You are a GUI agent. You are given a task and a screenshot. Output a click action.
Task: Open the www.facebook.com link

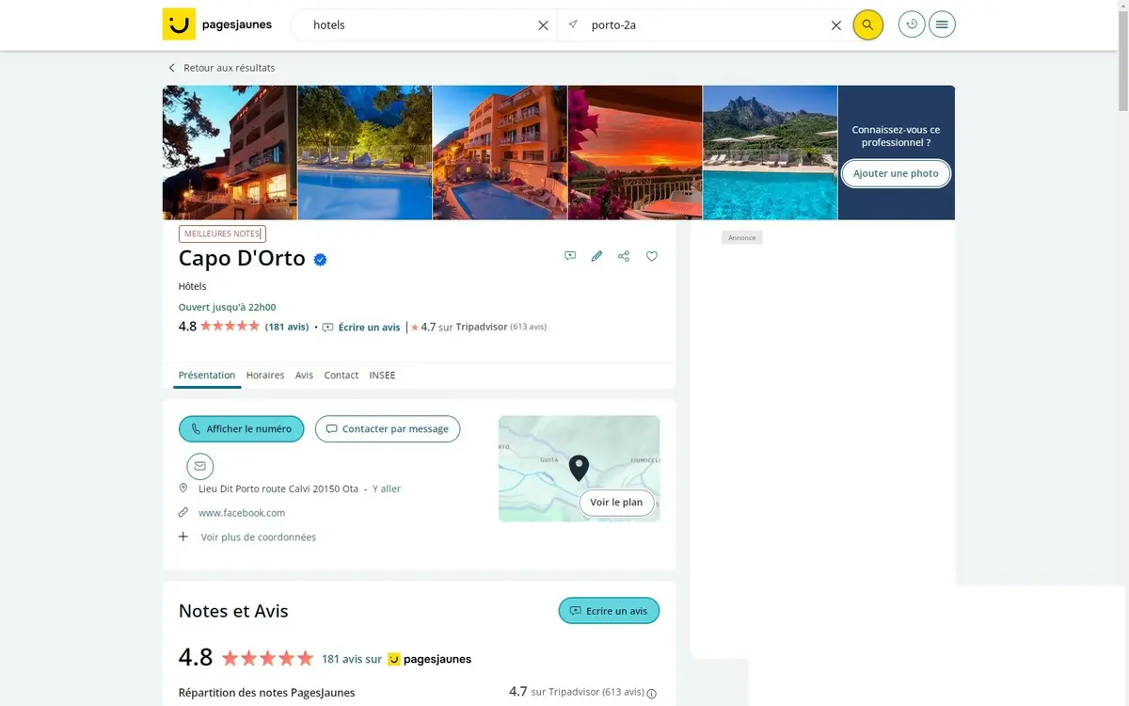click(242, 513)
